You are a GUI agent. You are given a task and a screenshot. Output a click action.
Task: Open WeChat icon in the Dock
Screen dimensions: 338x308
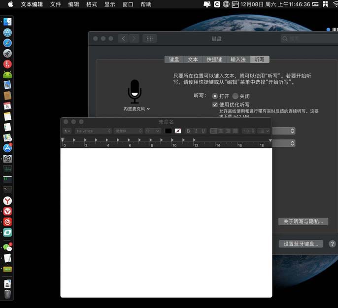[x=7, y=247]
